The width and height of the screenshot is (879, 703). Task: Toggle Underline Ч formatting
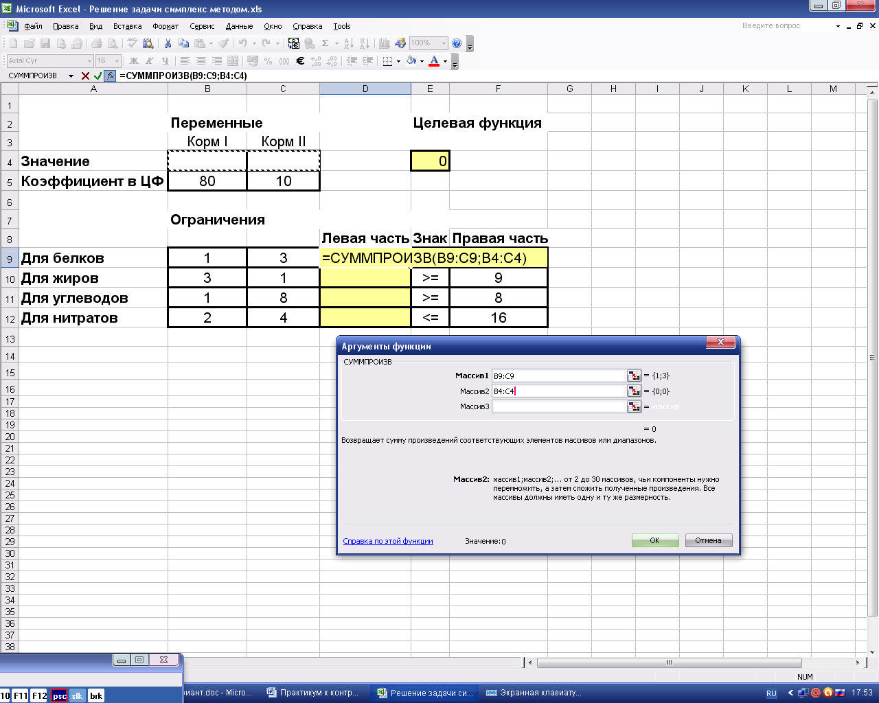tap(165, 61)
